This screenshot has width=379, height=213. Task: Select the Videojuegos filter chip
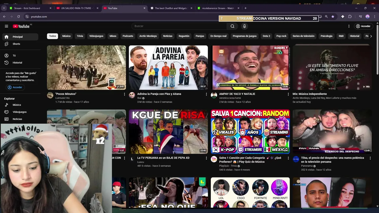pos(96,36)
